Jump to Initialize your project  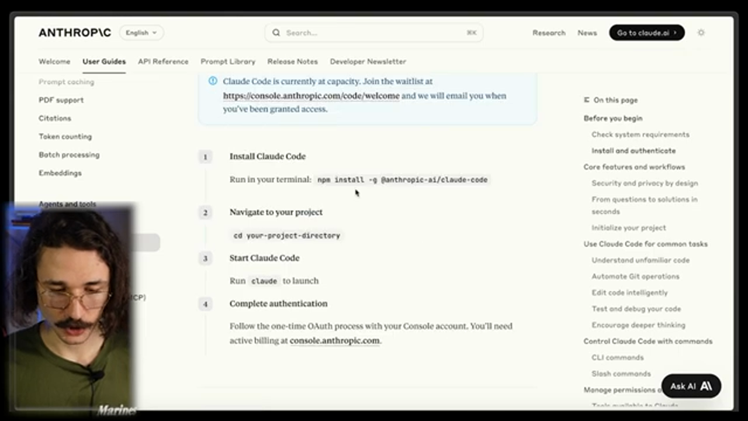(x=629, y=227)
